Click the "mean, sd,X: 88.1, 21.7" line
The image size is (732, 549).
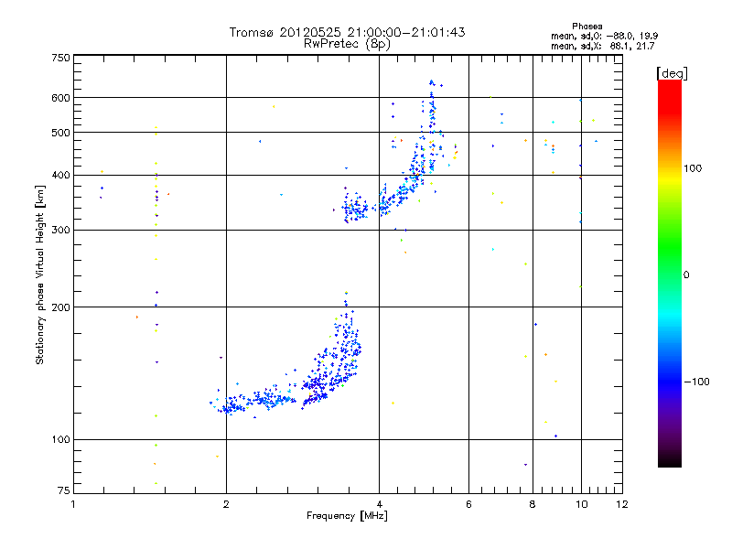603,46
